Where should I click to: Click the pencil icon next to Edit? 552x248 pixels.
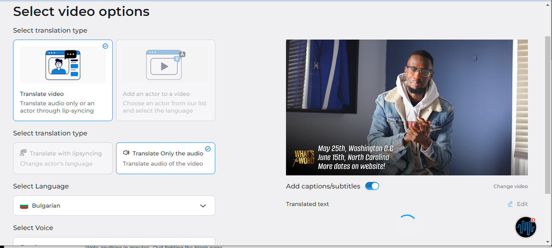tap(511, 204)
